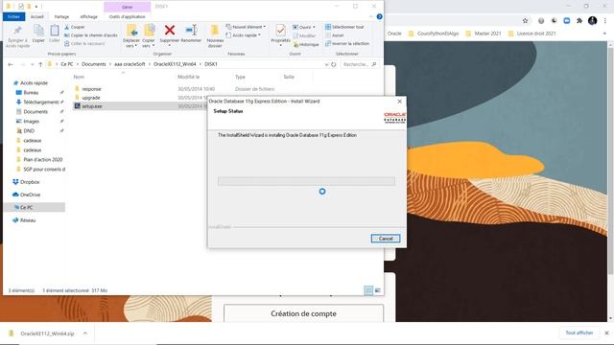This screenshot has height=345, width=614.
Task: Select the upgrade folder
Action: 91,98
